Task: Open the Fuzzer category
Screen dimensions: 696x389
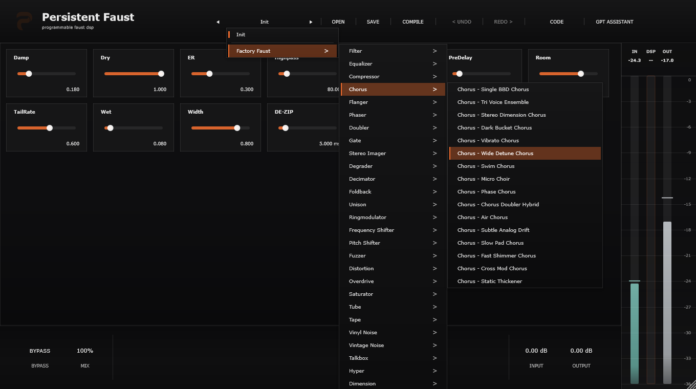Action: tap(393, 256)
